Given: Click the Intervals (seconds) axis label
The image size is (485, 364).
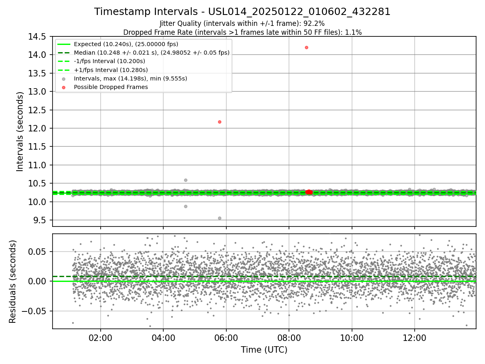Looking at the screenshot, I should [x=20, y=131].
